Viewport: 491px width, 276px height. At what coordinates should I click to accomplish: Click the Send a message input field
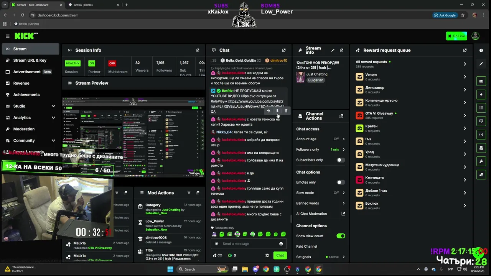pos(249,244)
